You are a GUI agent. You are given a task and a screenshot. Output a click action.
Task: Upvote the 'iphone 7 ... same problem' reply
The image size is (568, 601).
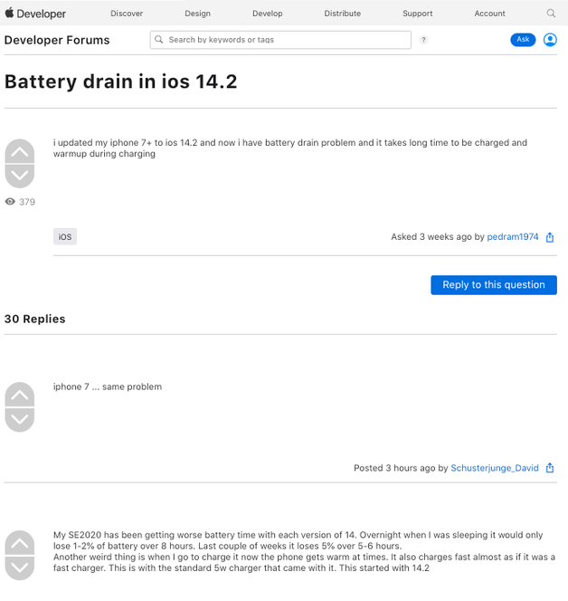20,395
